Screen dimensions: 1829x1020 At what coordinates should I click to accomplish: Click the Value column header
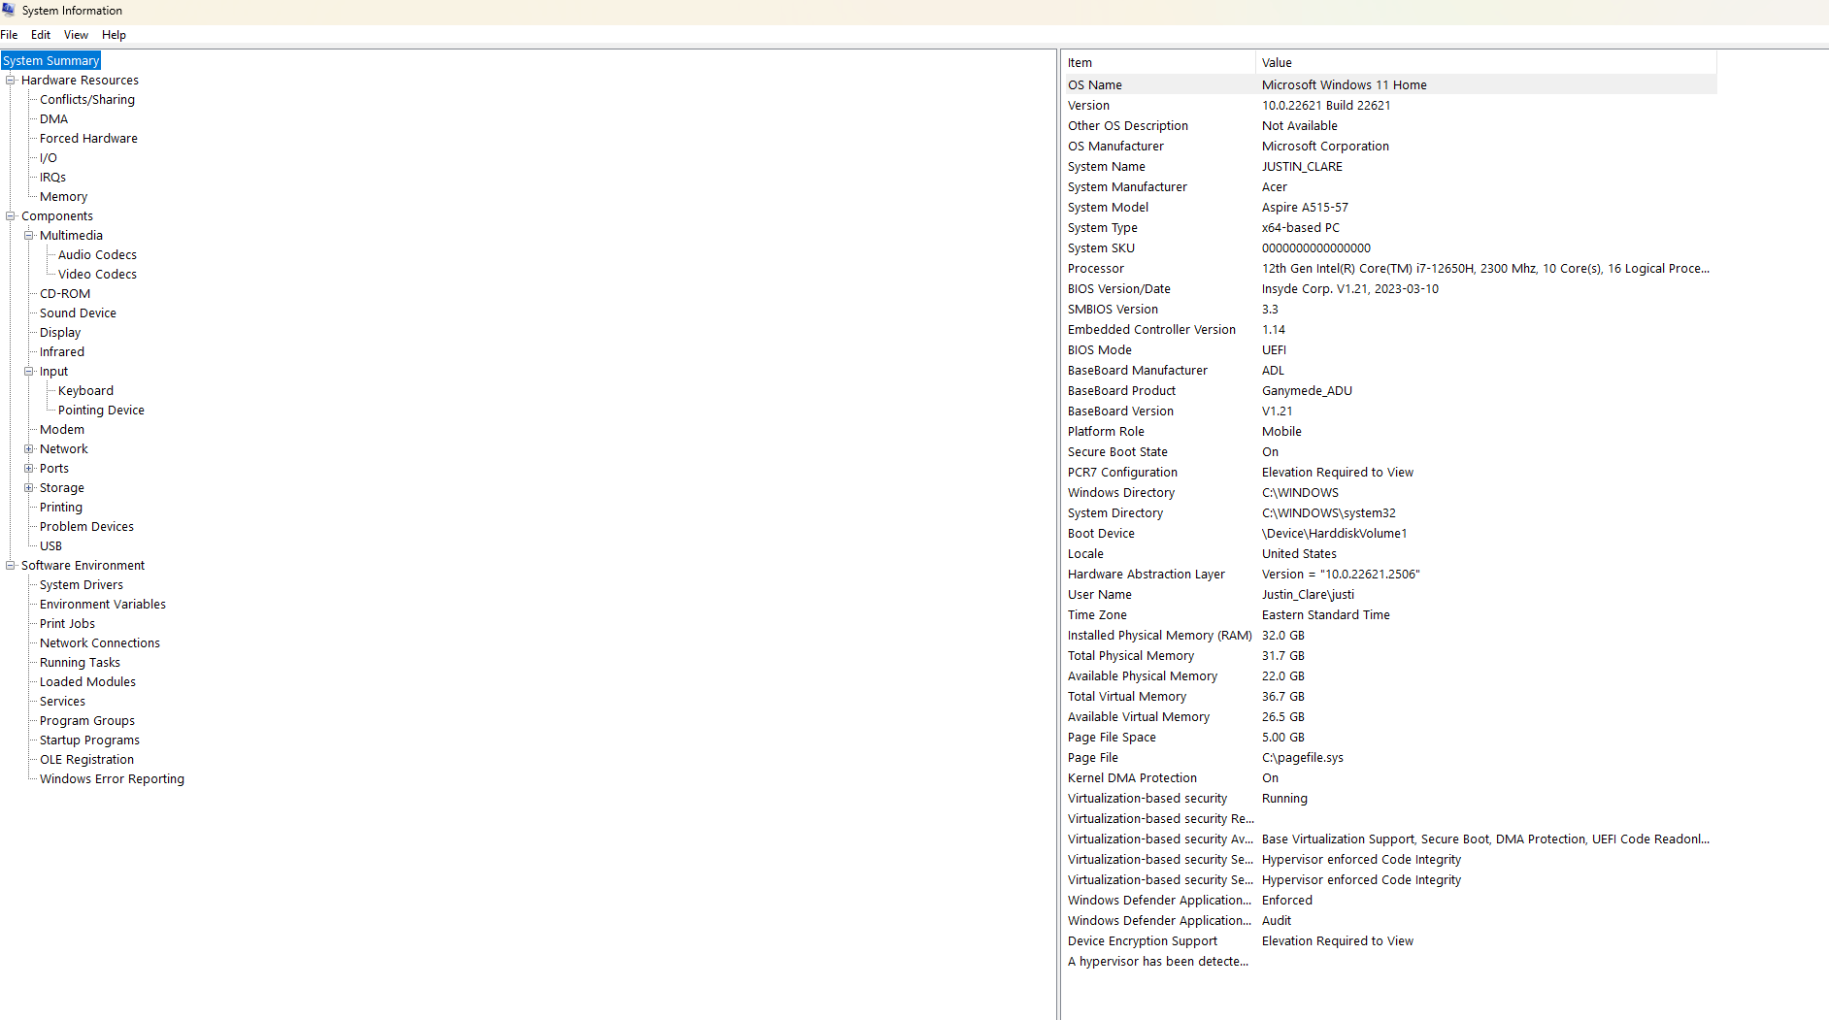coord(1486,63)
